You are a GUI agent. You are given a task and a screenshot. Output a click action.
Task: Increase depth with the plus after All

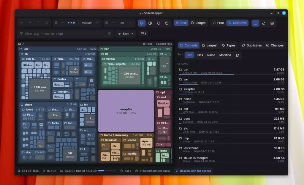pyautogui.click(x=131, y=23)
